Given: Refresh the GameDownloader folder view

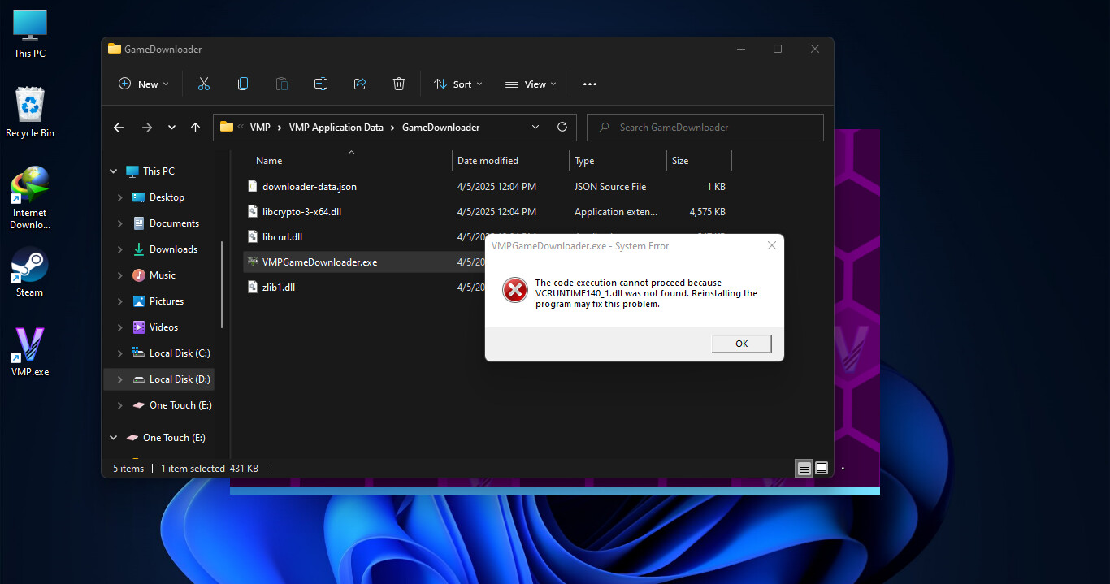Looking at the screenshot, I should [x=562, y=128].
